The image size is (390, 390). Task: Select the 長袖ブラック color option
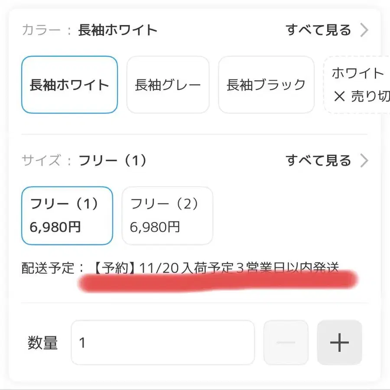tap(266, 84)
